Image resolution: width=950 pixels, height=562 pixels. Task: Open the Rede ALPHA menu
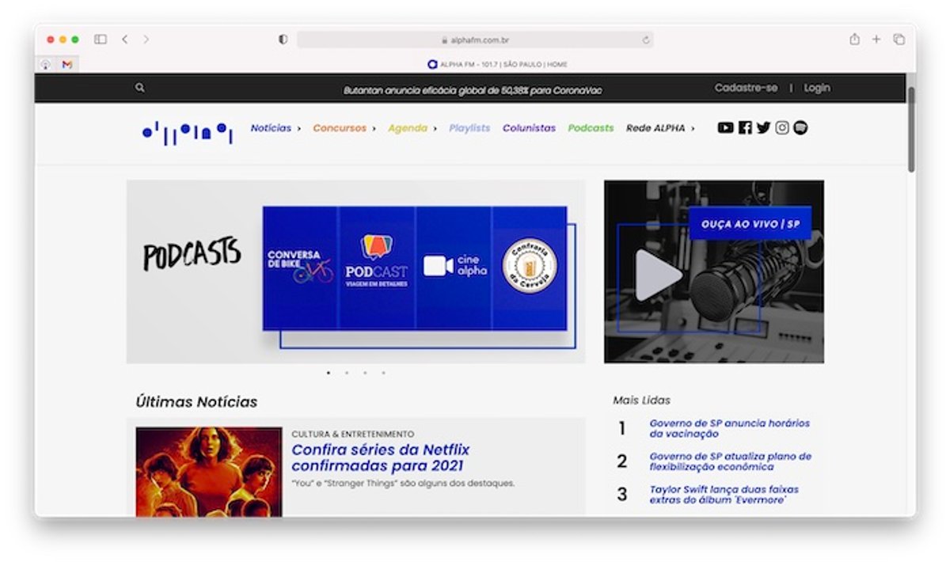[655, 127]
